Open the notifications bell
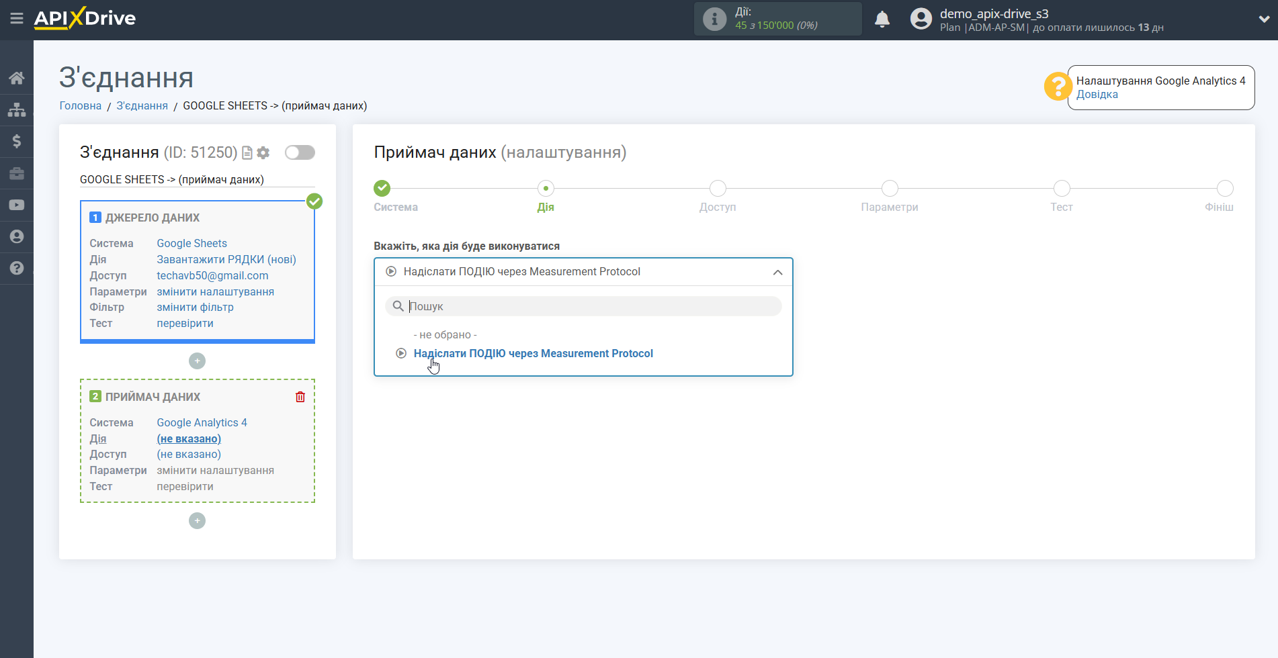This screenshot has width=1278, height=658. tap(882, 19)
